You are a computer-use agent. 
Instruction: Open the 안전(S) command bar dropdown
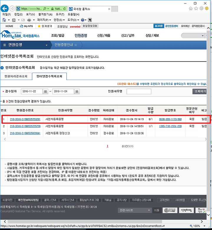[59, 20]
